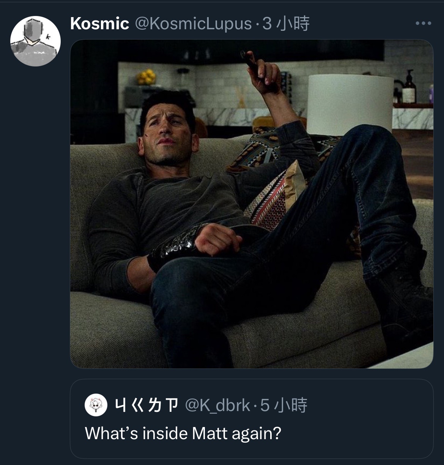Open the three-dot more options menu

point(423,24)
